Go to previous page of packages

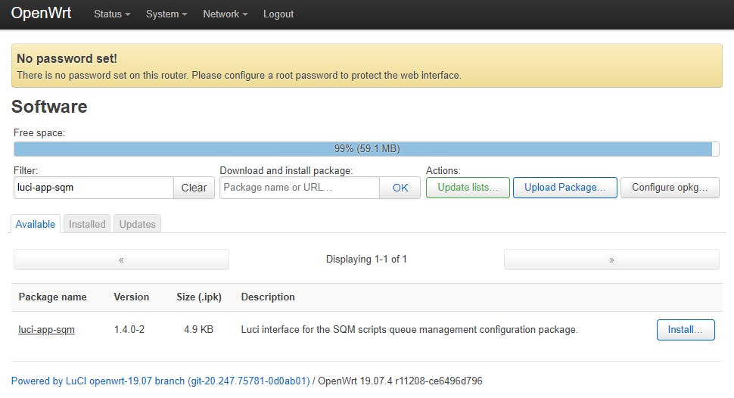coord(121,260)
